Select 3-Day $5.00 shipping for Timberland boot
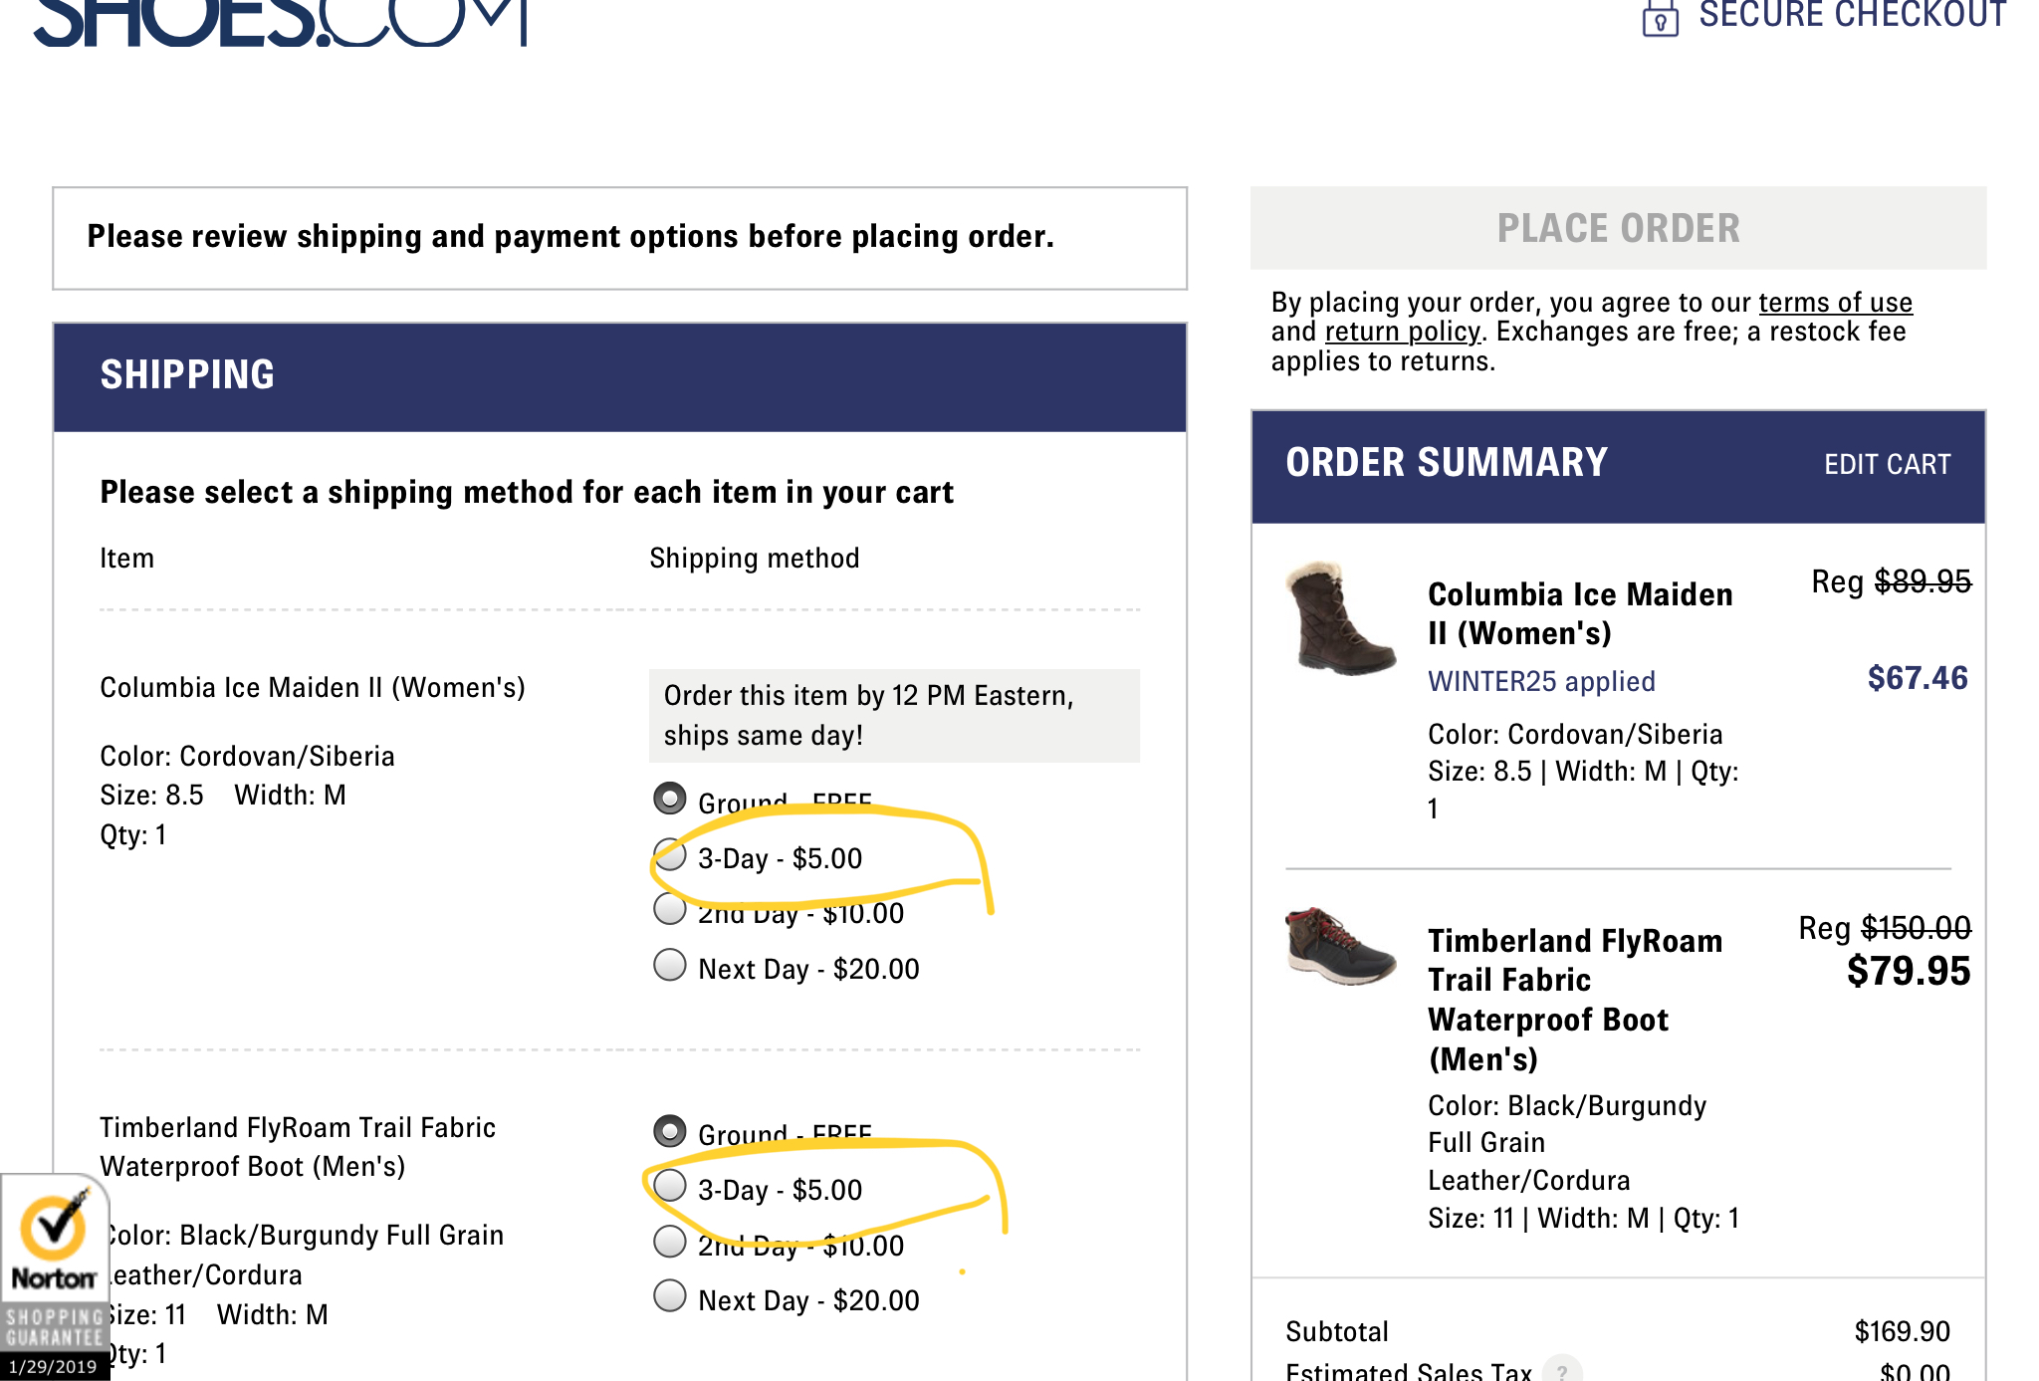 click(670, 1186)
